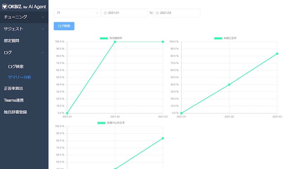Open 正答率算出 page

click(13, 89)
